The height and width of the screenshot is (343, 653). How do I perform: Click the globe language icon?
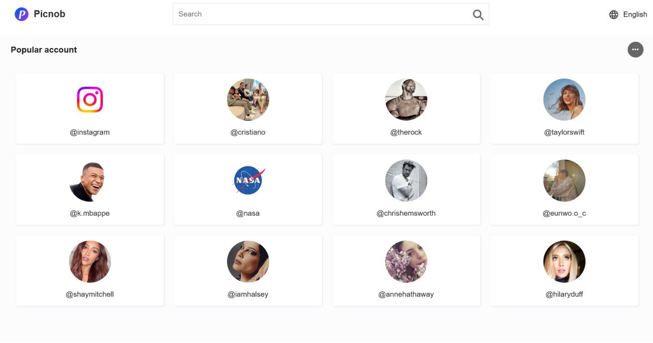pos(613,15)
